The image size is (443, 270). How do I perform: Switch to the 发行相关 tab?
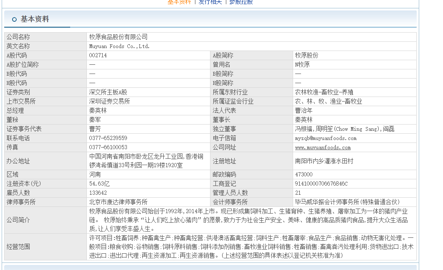click(210, 2)
